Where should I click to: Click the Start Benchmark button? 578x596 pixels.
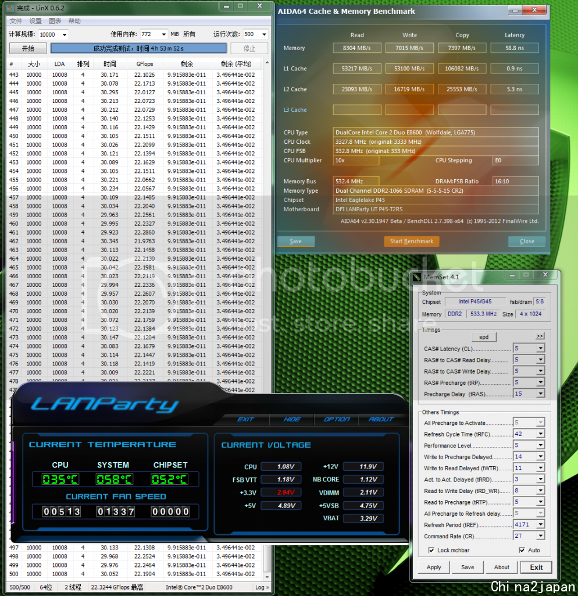[x=411, y=242]
